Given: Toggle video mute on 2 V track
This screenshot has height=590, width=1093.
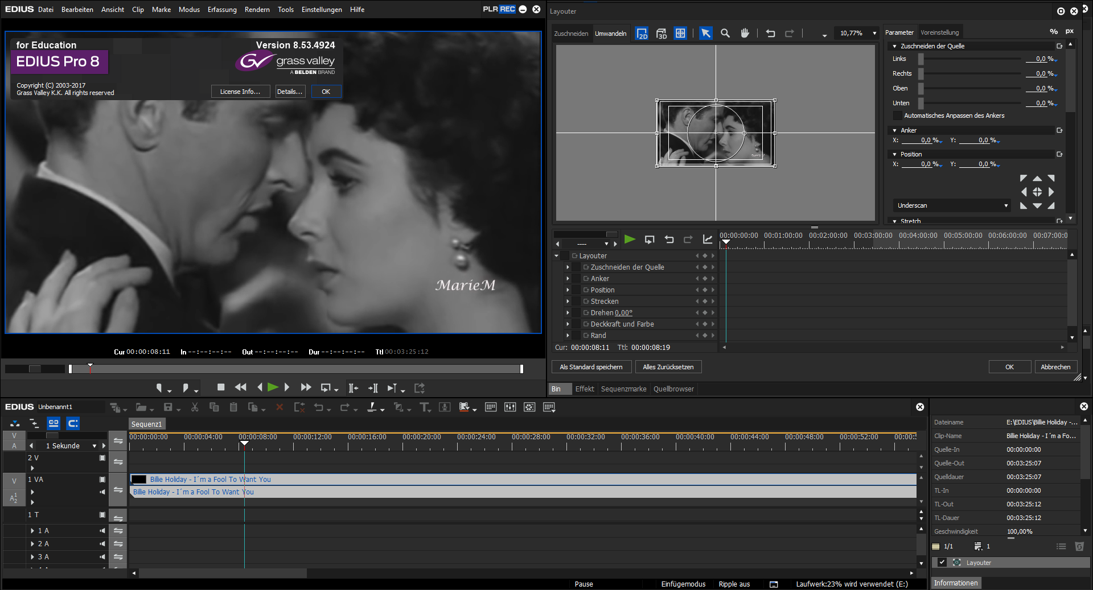Looking at the screenshot, I should [102, 458].
